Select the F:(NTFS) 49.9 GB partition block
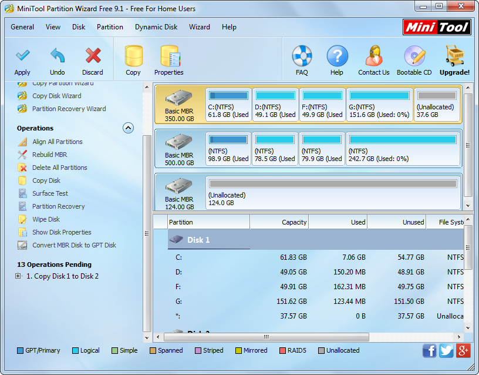 pos(322,105)
